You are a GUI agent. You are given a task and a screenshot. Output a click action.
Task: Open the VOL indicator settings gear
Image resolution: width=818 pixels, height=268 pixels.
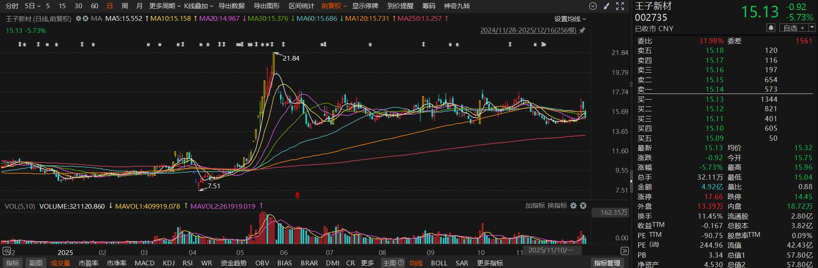point(573,206)
